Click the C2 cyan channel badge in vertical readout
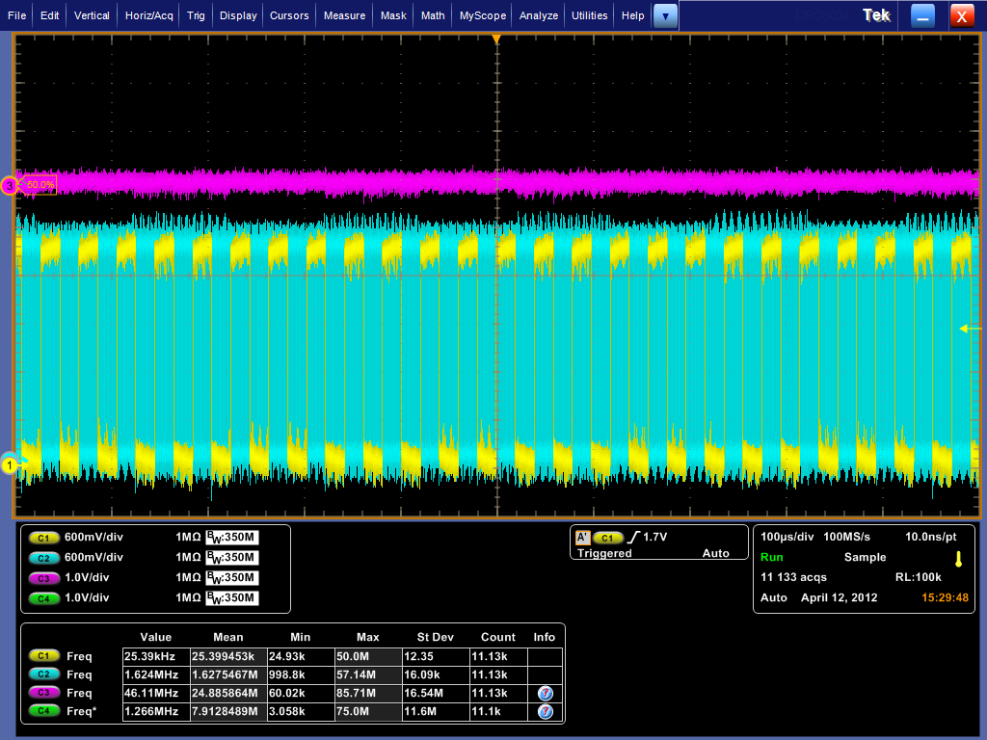The width and height of the screenshot is (987, 740). (44, 557)
